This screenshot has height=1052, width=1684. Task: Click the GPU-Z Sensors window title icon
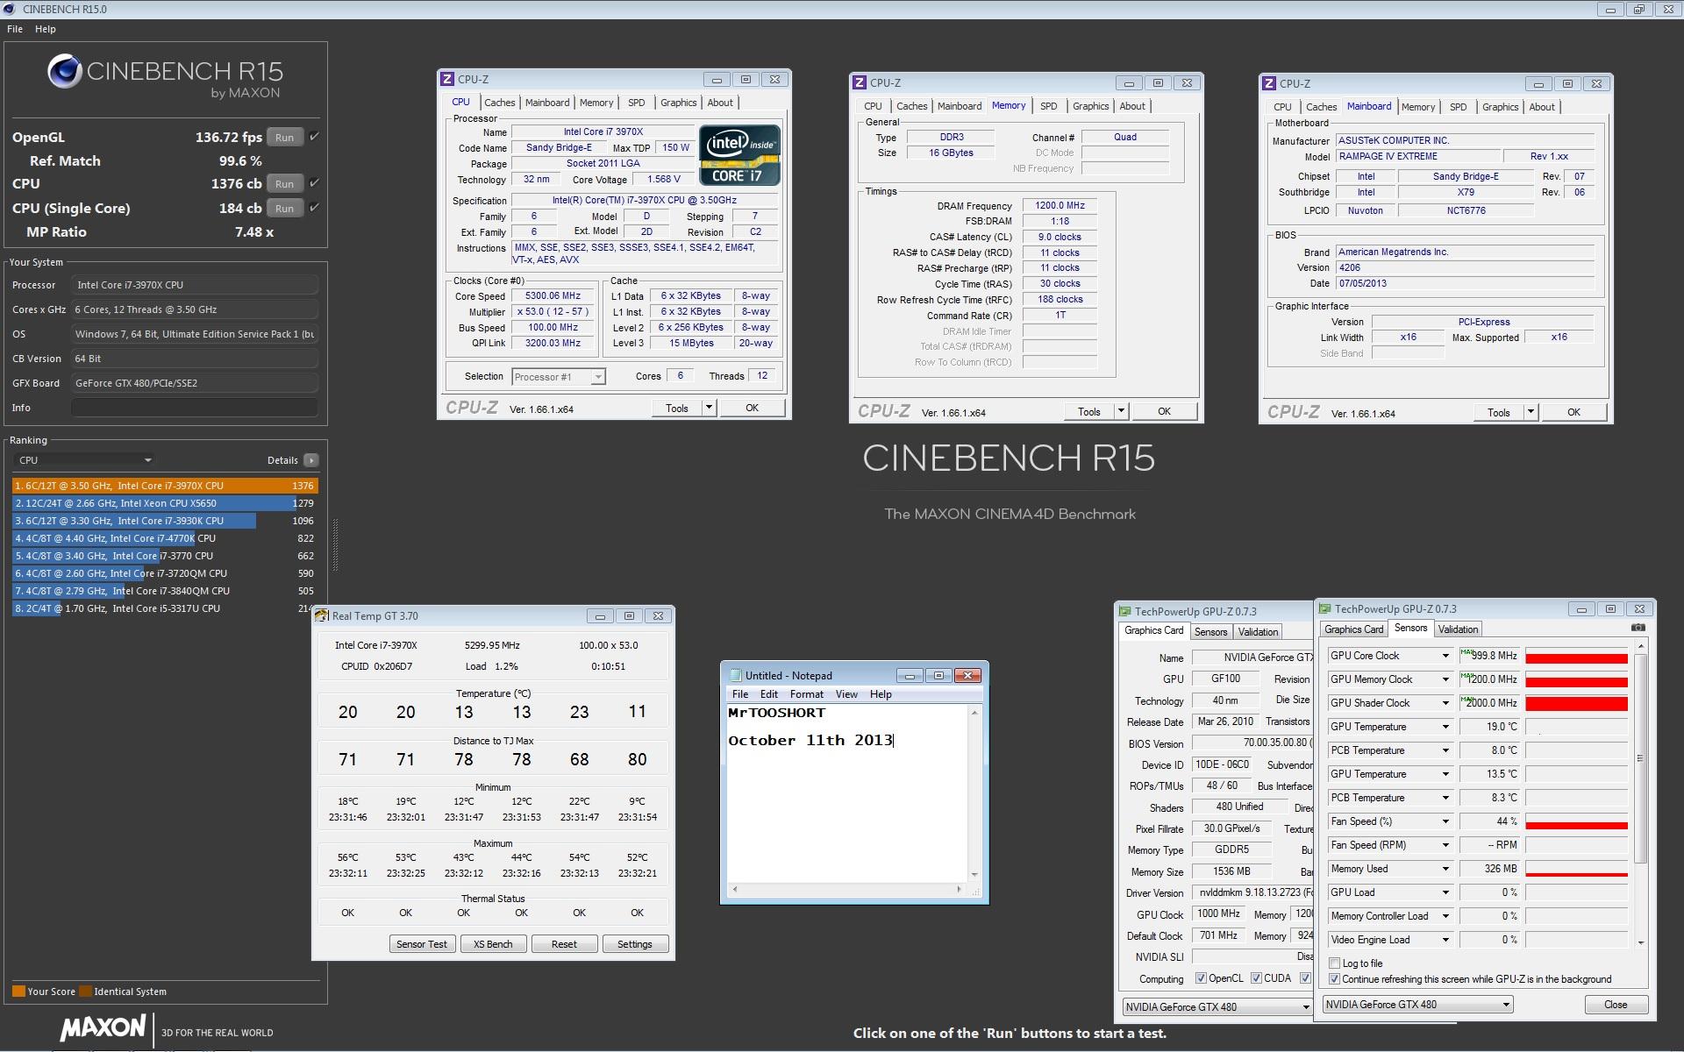click(x=1325, y=608)
